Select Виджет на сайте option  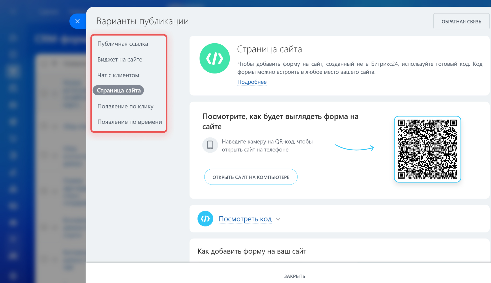tap(120, 59)
